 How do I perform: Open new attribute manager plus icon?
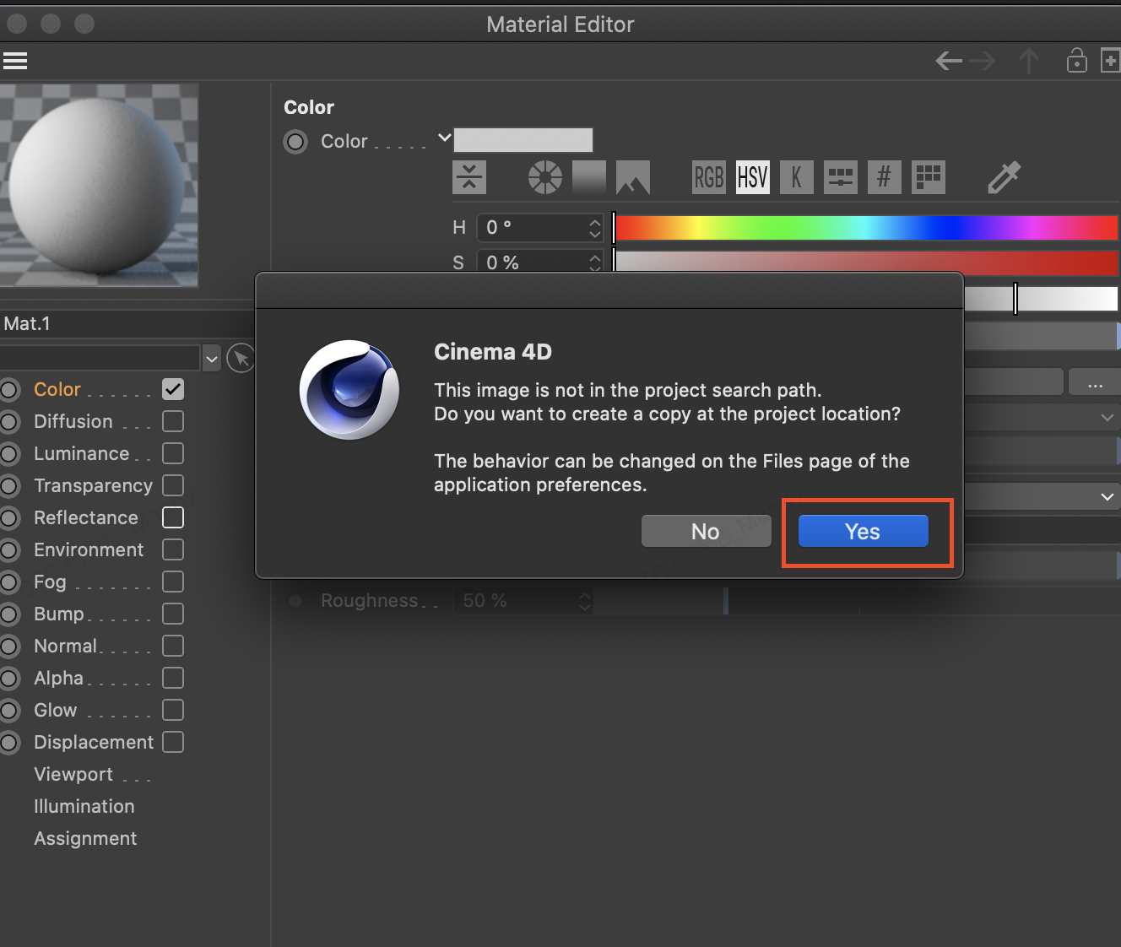click(x=1111, y=61)
